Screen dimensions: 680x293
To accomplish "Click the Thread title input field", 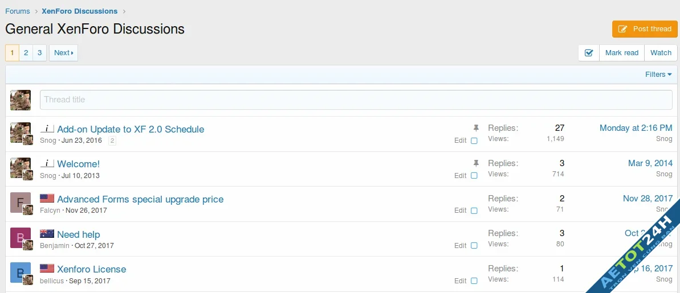I will [356, 100].
